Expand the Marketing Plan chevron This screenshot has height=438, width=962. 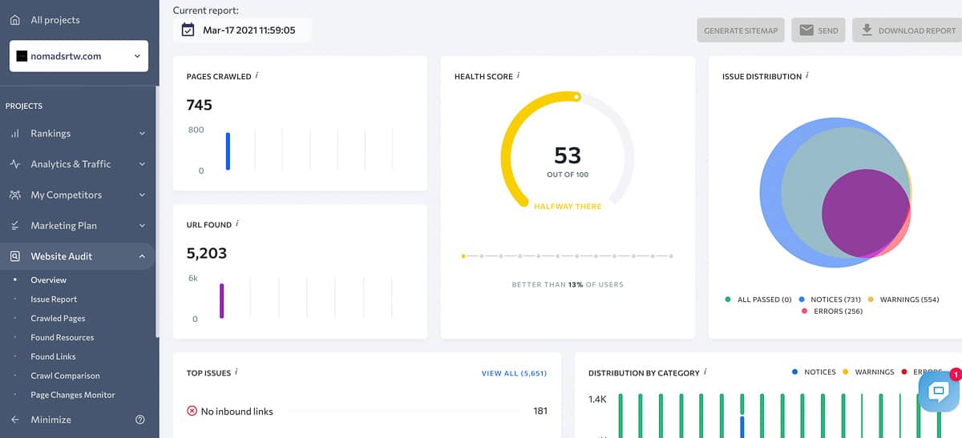click(x=142, y=226)
